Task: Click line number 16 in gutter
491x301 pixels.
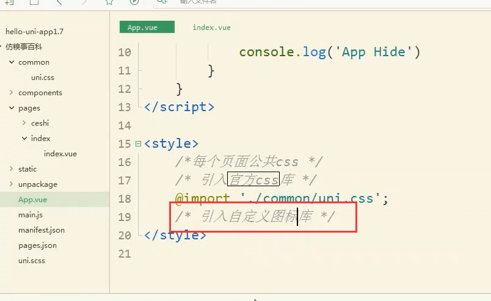Action: pyautogui.click(x=125, y=162)
